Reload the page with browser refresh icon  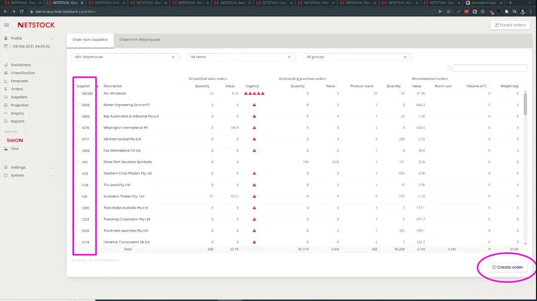[x=21, y=11]
